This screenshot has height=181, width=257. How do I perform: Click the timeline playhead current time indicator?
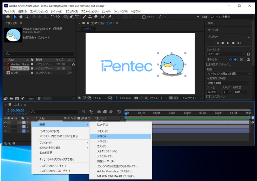click(126, 113)
